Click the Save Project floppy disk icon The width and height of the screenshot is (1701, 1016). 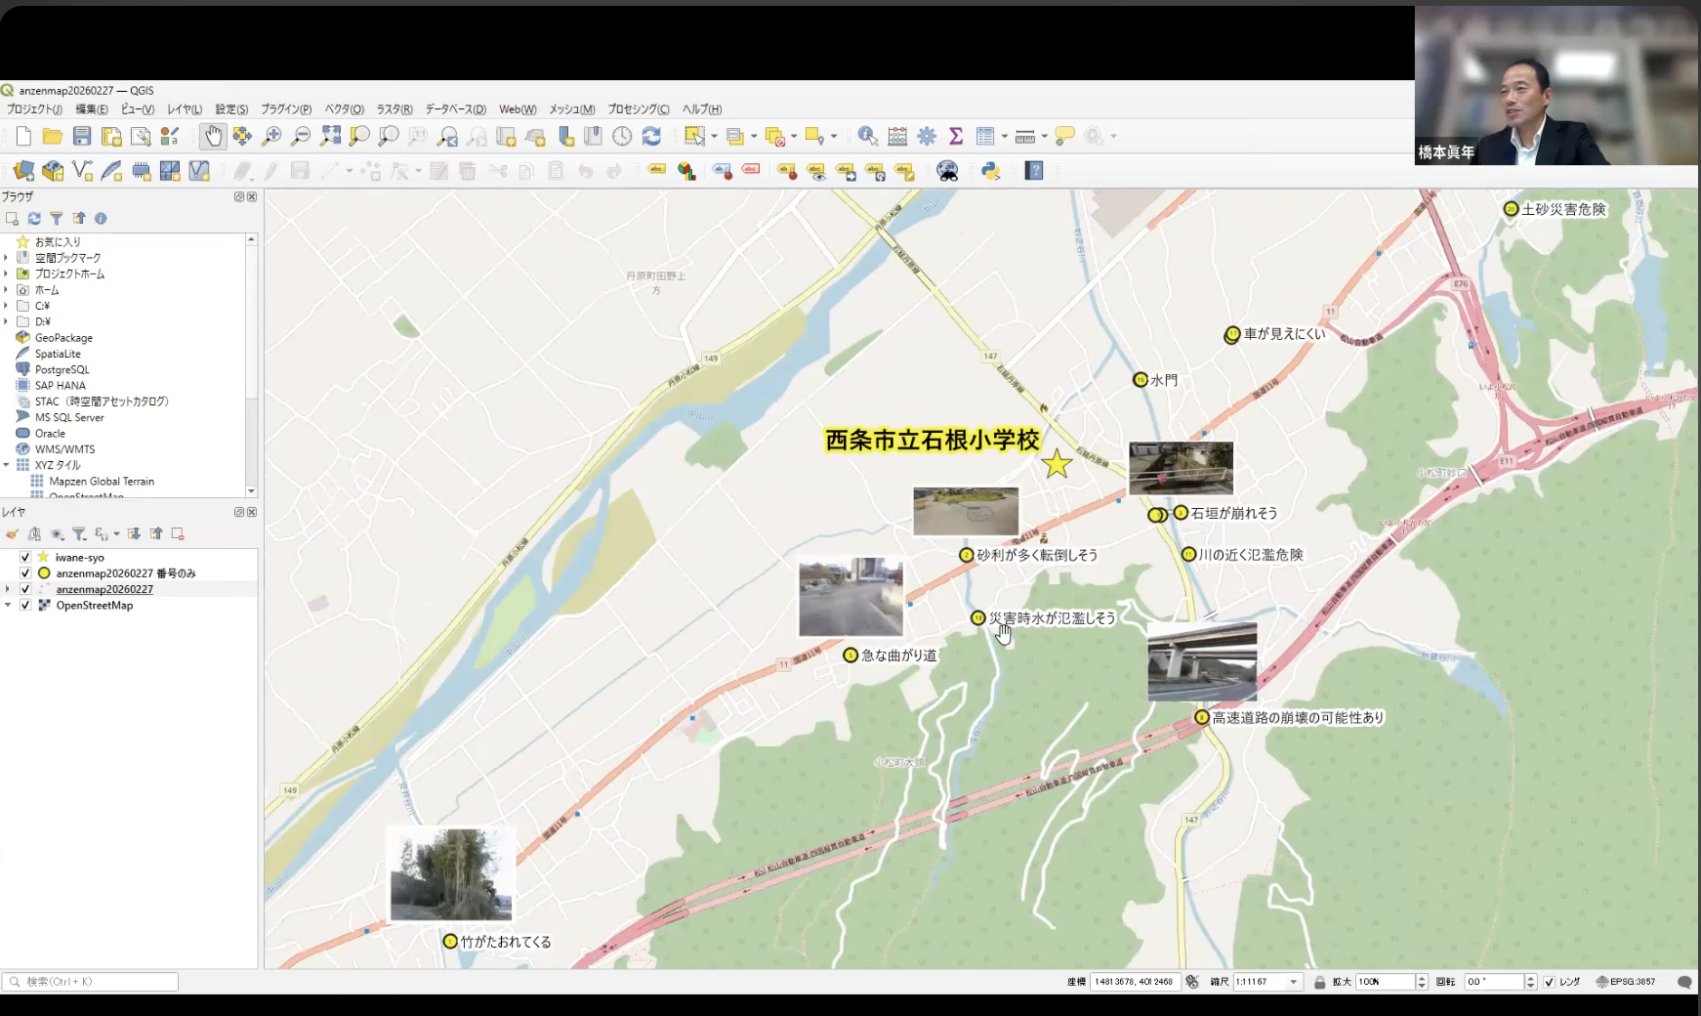82,137
